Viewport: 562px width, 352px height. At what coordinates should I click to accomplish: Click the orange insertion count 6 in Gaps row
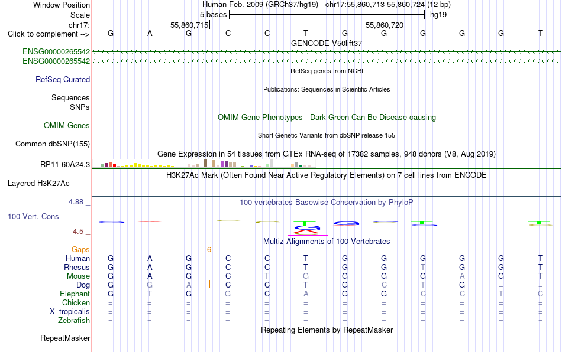tap(209, 250)
